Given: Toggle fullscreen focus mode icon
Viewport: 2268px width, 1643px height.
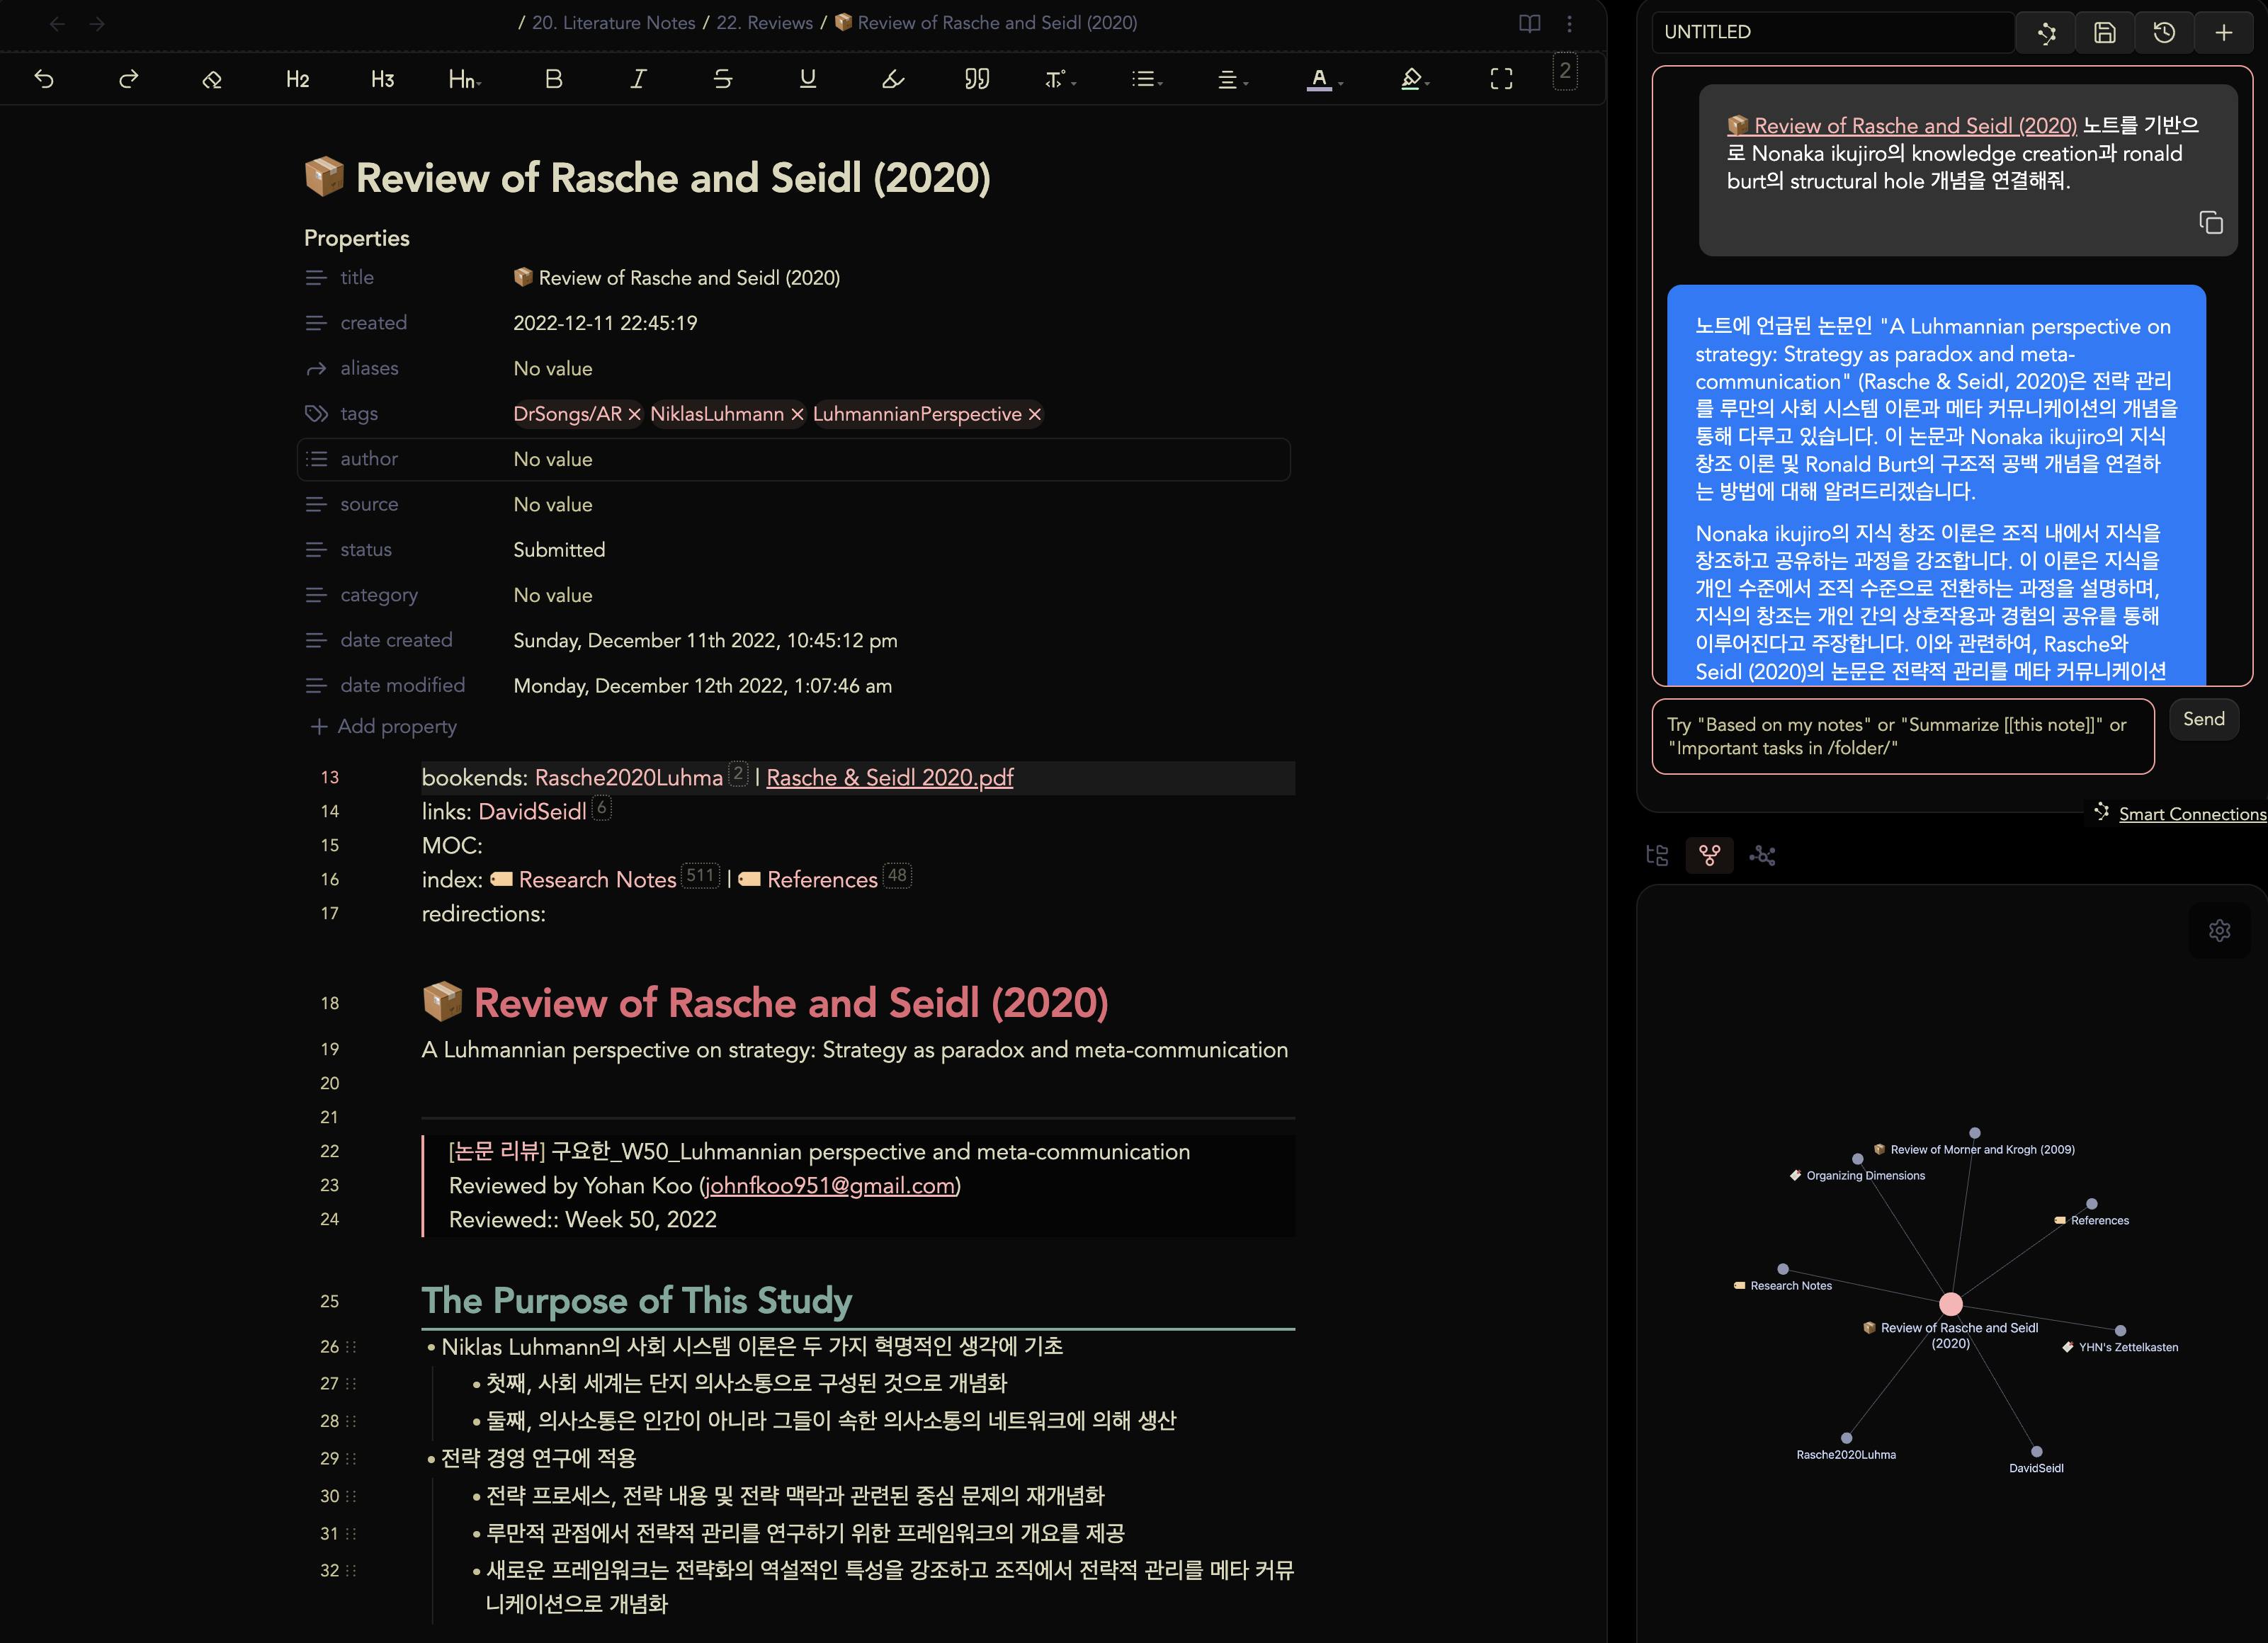Looking at the screenshot, I should click(x=1501, y=79).
